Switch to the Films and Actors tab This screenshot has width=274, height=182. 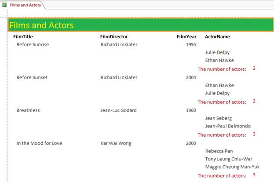(x=26, y=5)
